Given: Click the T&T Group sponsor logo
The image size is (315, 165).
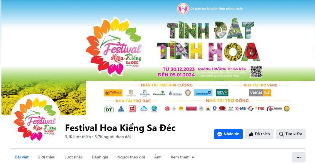Looking at the screenshot, I should (113, 92).
